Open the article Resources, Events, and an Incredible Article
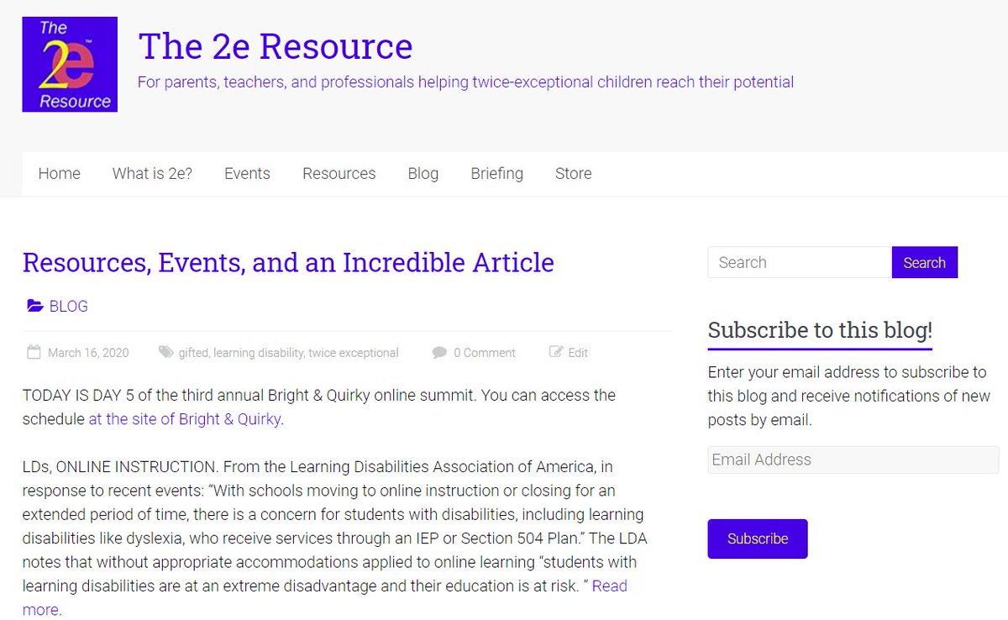The width and height of the screenshot is (1008, 620). [288, 262]
